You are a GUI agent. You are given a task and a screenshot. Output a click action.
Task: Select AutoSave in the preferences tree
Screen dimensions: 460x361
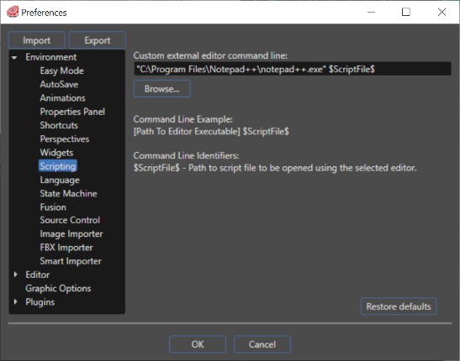pyautogui.click(x=59, y=84)
